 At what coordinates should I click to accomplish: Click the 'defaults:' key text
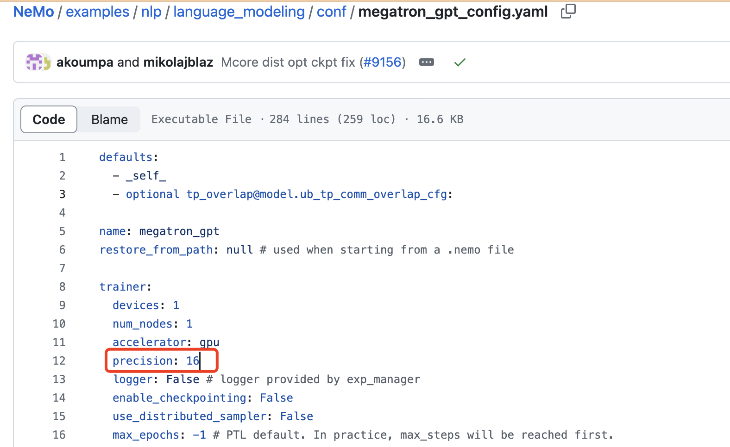(x=129, y=157)
